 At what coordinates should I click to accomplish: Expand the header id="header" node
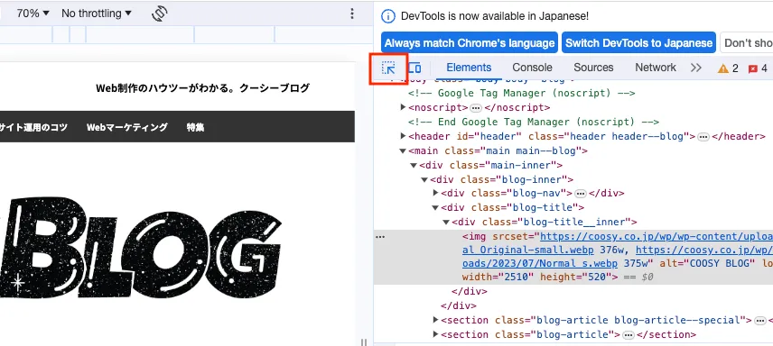tap(404, 136)
